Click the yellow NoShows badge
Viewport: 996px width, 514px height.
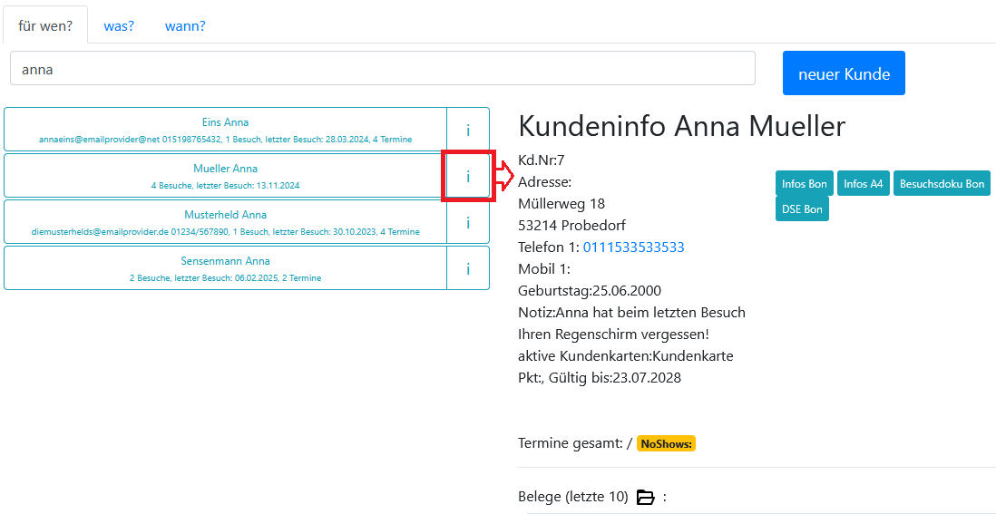tap(666, 444)
